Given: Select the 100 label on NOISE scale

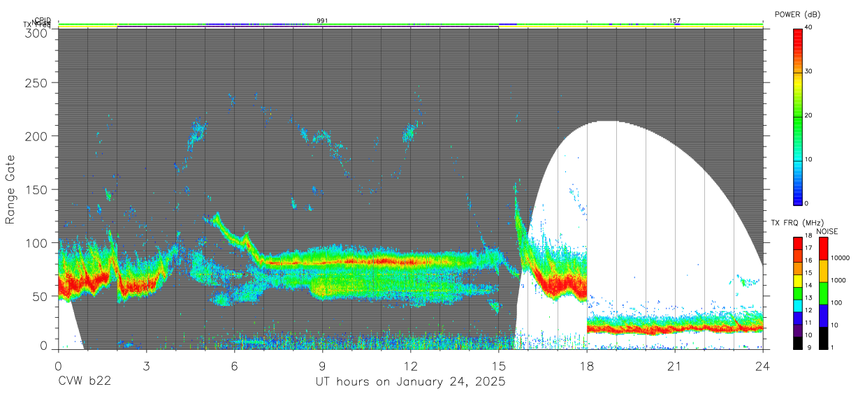Looking at the screenshot, I should pyautogui.click(x=837, y=303).
